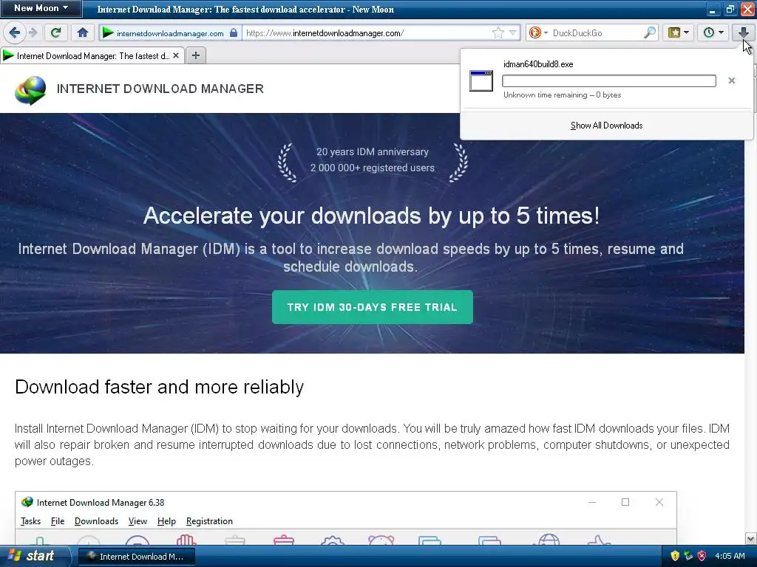This screenshot has width=757, height=567.
Task: Click the IDM globe logo
Action: tap(30, 89)
